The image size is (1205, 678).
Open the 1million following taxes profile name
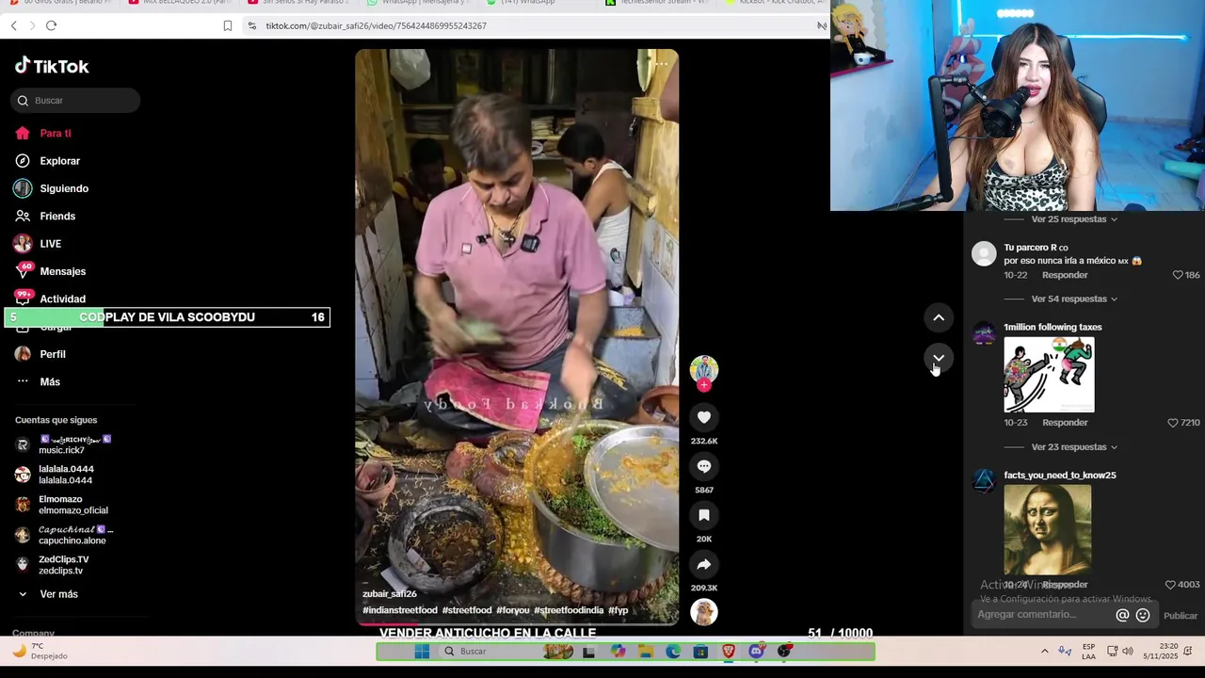point(1052,328)
